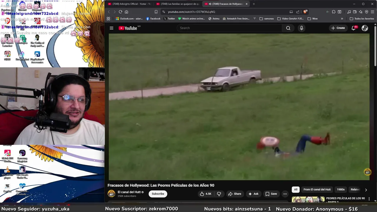Subscribe to El canal del Hutt

[158, 194]
